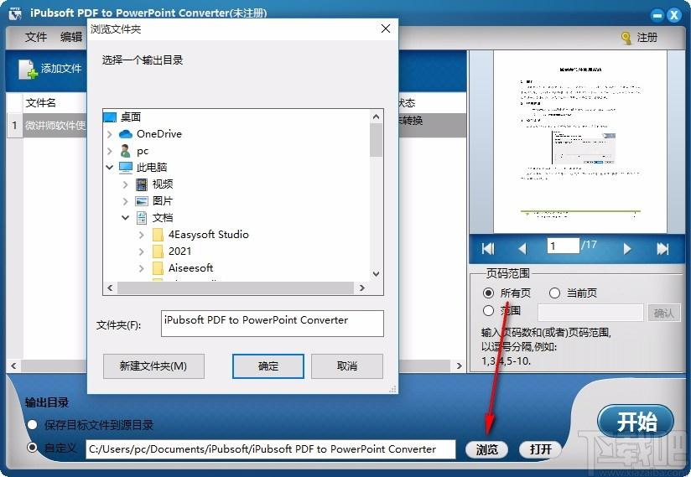The image size is (691, 477).
Task: Go to previous preview page
Action: coord(522,249)
